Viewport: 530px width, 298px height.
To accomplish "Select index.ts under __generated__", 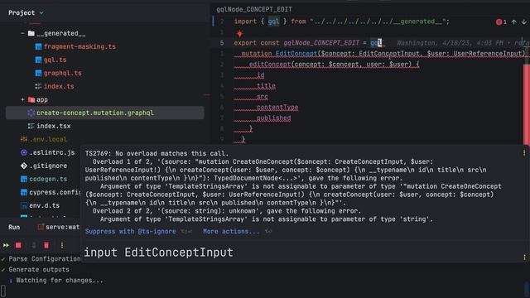I will pos(59,86).
